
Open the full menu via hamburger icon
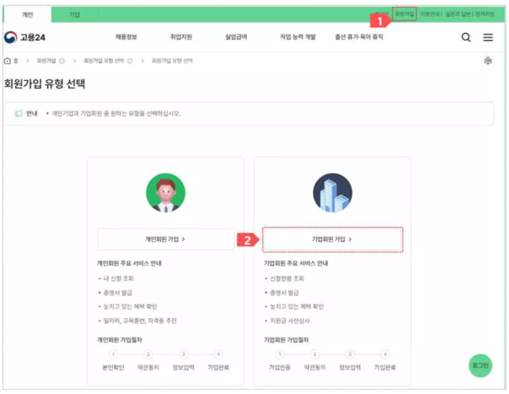pos(488,38)
